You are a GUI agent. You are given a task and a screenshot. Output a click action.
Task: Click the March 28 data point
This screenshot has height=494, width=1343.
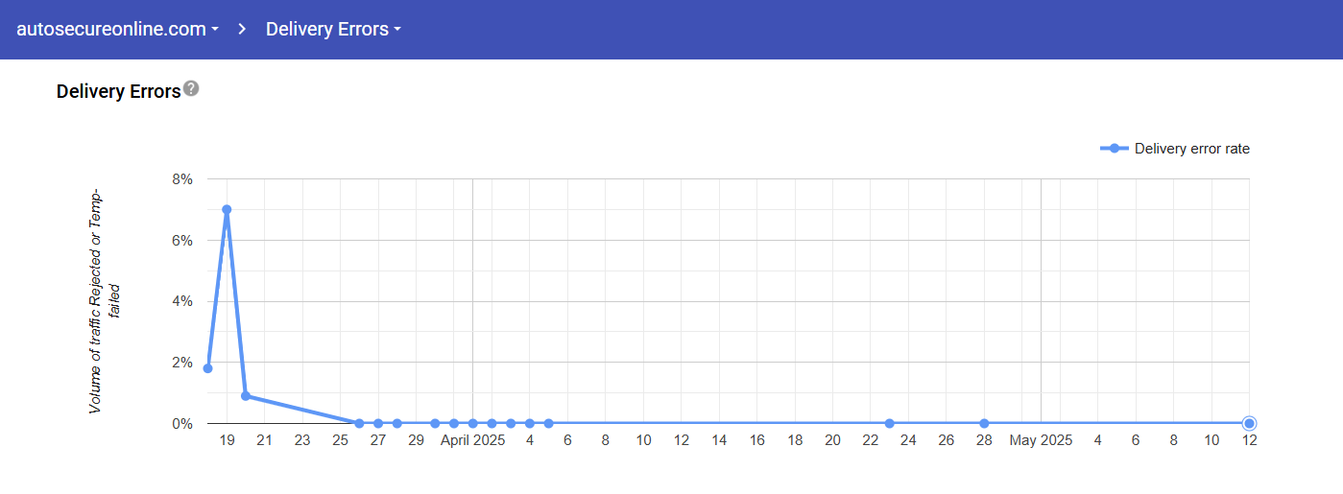396,423
